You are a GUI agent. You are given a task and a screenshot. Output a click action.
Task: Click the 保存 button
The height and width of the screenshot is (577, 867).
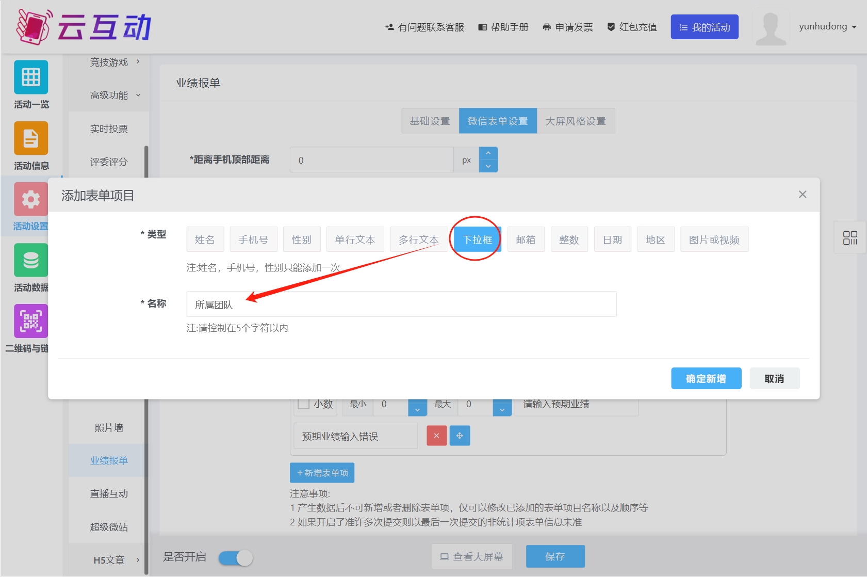[555, 556]
